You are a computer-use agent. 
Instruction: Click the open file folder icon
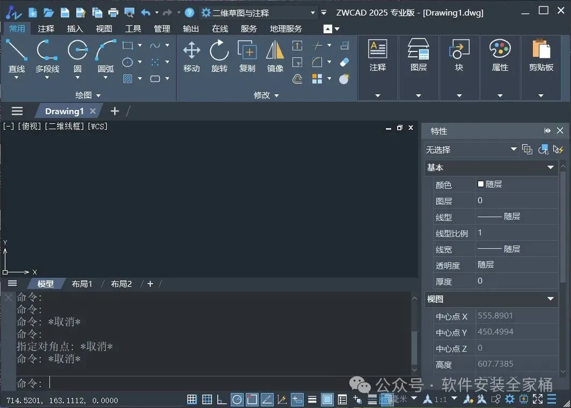pos(48,13)
